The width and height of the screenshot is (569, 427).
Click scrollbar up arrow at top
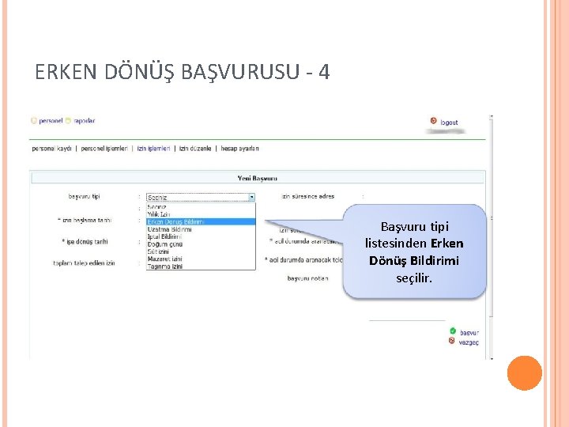pos(492,117)
